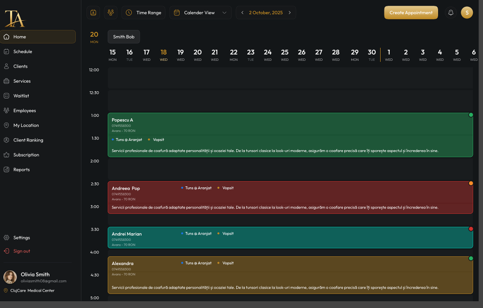Screen dimensions: 483x308
Task: Click the Sign out arrow icon
Action: [x=6, y=251]
